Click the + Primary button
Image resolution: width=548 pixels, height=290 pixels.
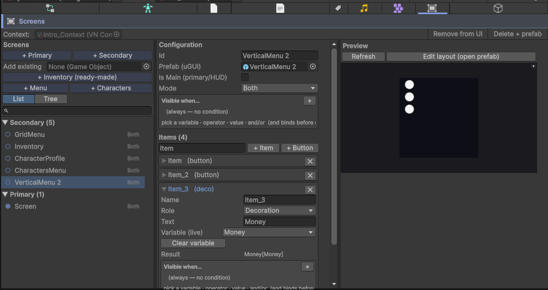tap(37, 55)
